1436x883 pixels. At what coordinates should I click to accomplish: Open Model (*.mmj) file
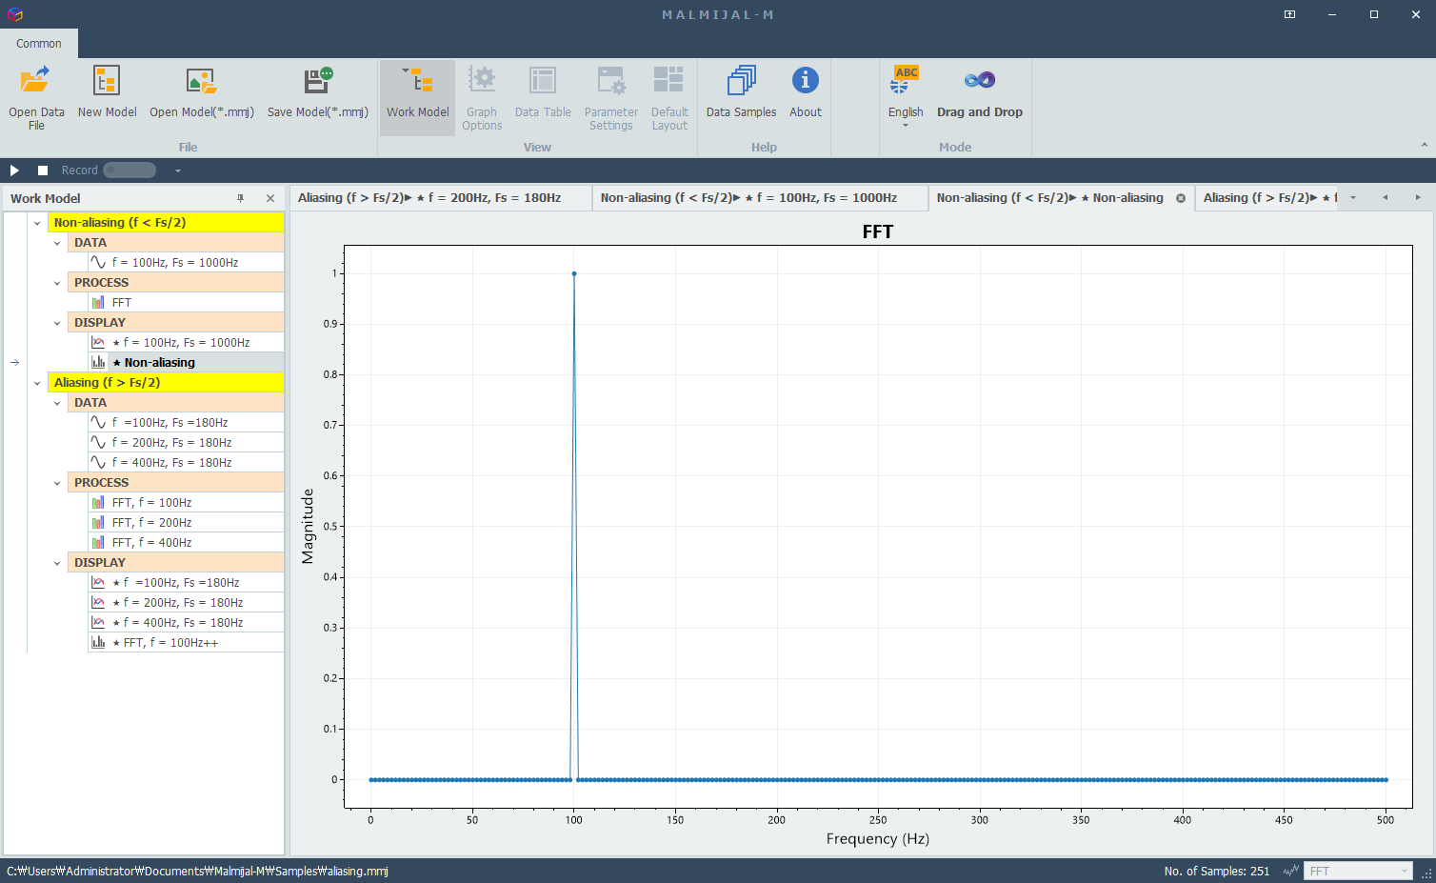point(202,97)
